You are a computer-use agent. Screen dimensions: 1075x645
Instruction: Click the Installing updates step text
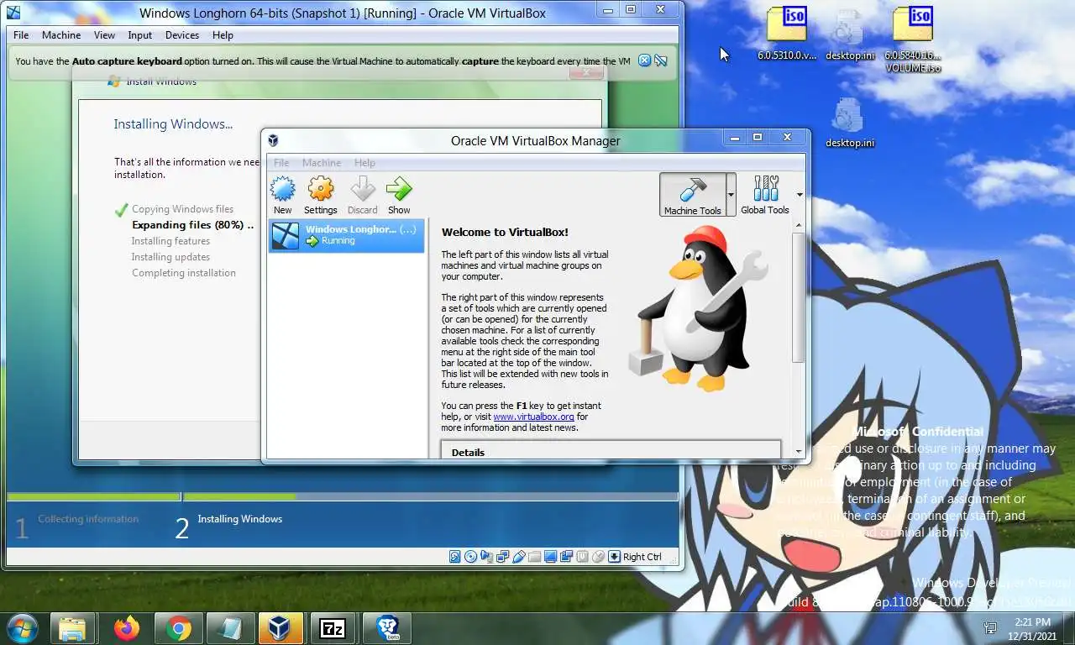[170, 257]
